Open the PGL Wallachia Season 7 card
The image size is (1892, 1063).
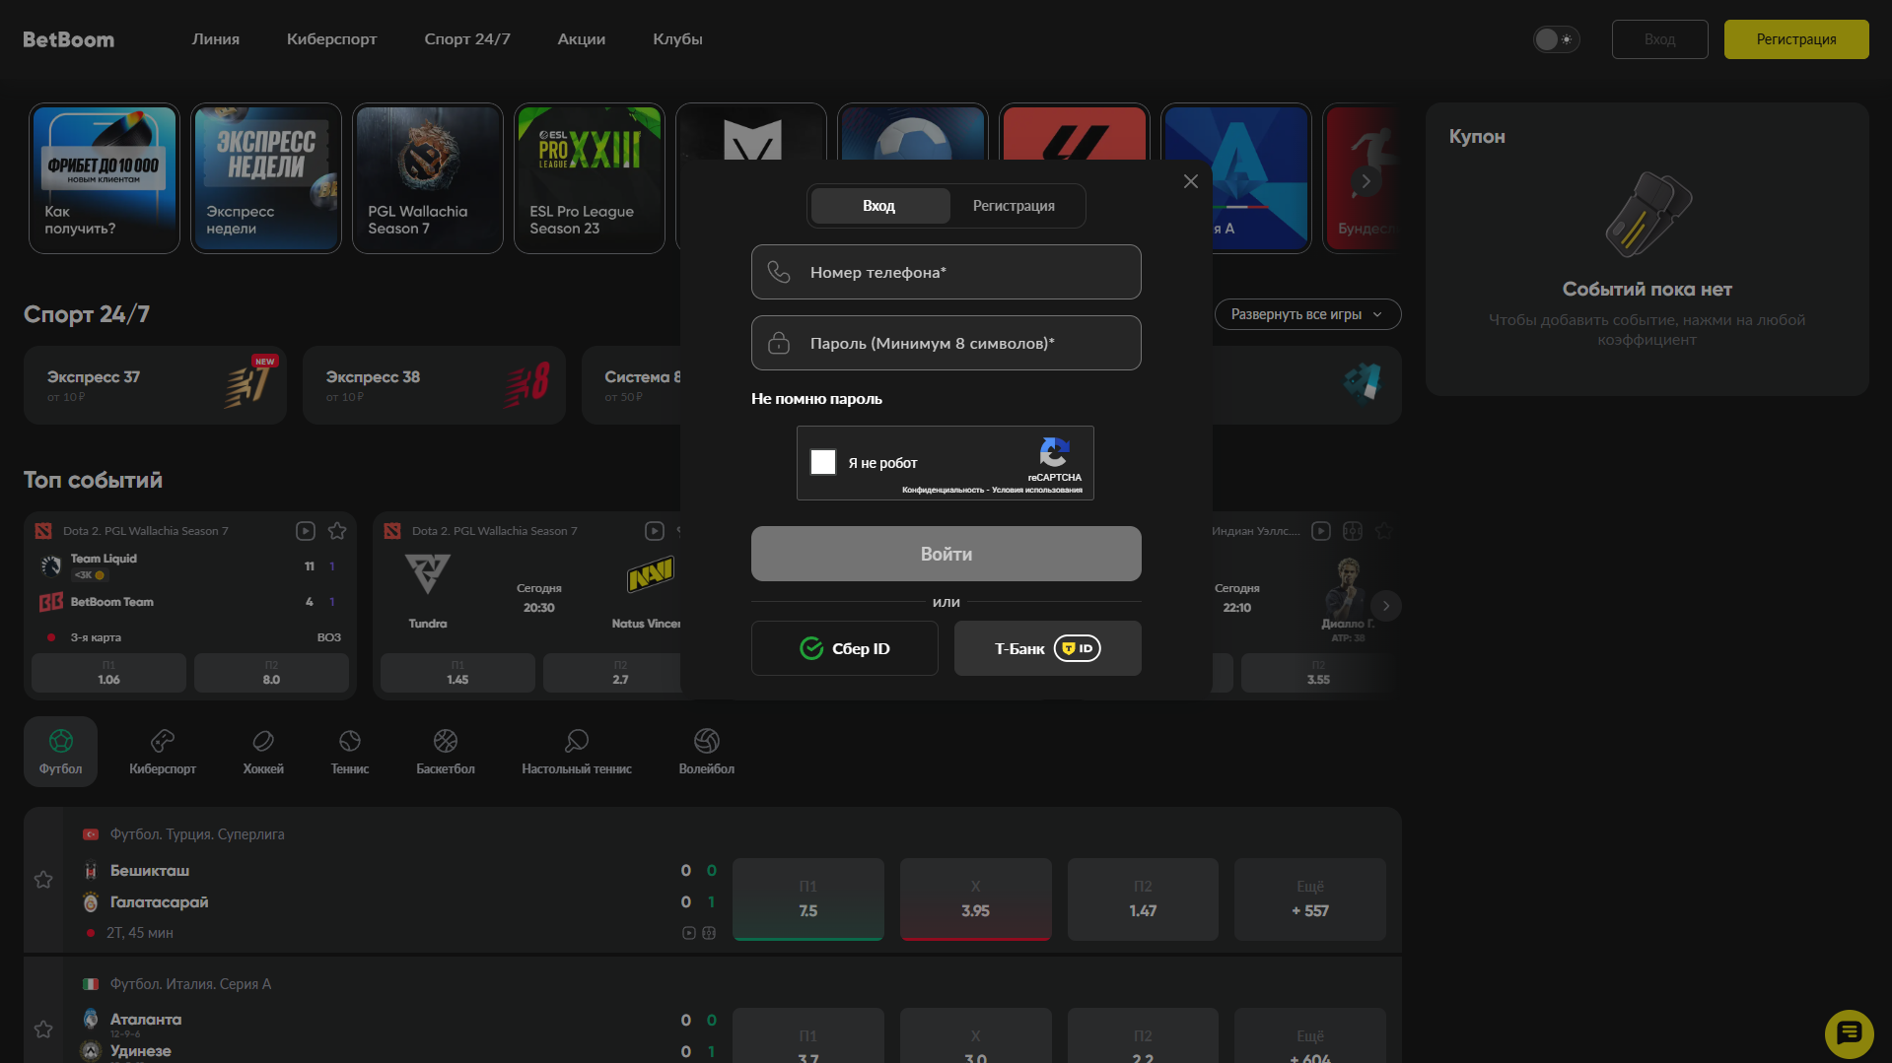428,178
